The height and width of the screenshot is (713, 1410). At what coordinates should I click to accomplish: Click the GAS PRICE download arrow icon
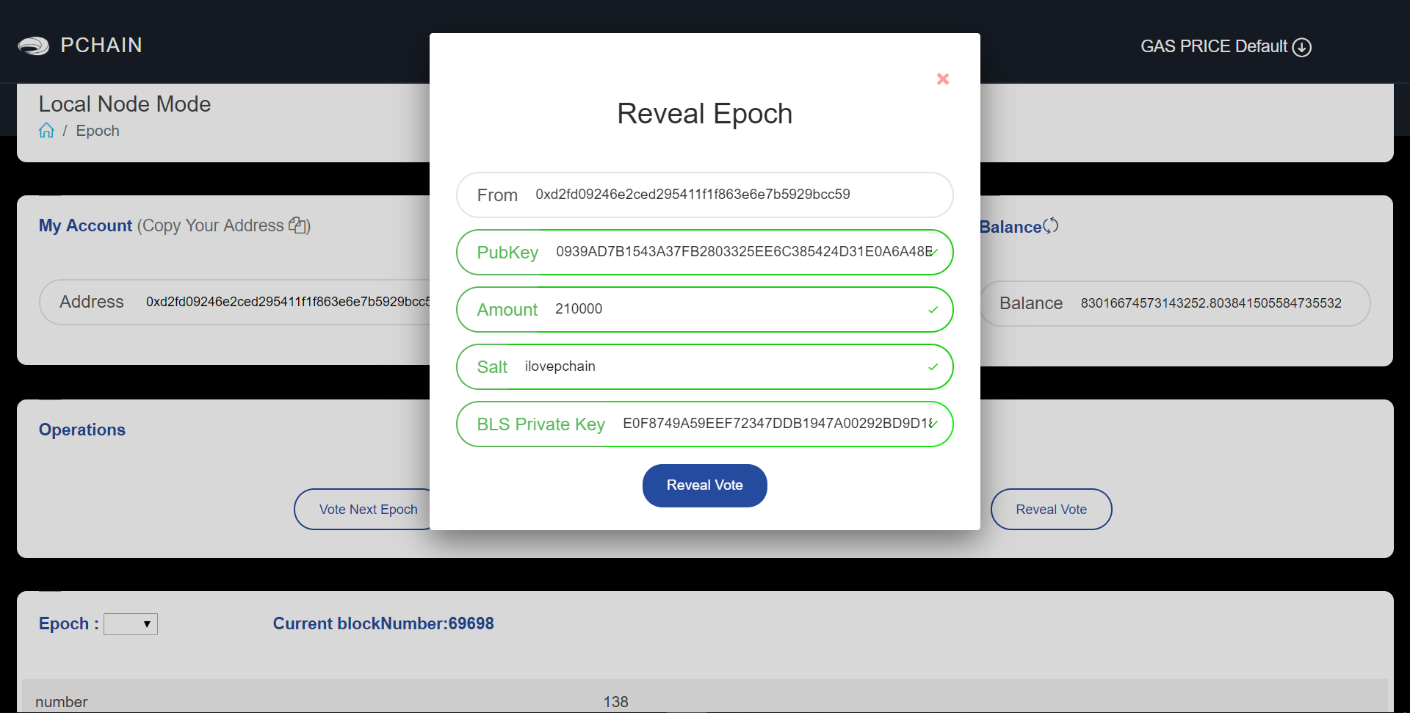click(x=1301, y=47)
